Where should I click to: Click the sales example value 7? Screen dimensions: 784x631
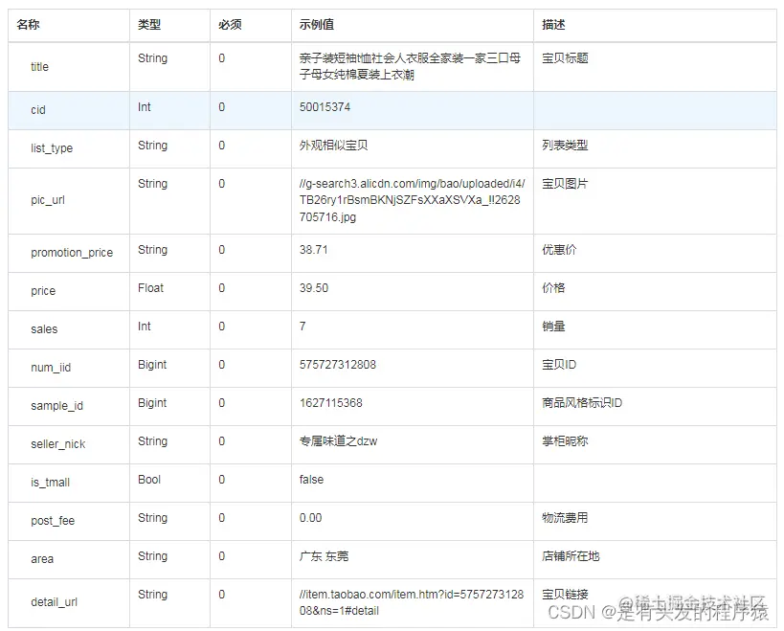302,327
